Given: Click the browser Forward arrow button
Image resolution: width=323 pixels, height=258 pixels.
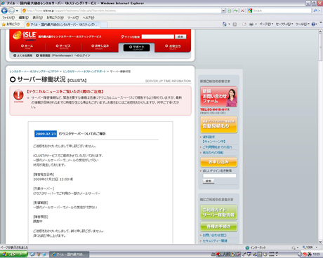Looking at the screenshot, I should [x=11, y=11].
